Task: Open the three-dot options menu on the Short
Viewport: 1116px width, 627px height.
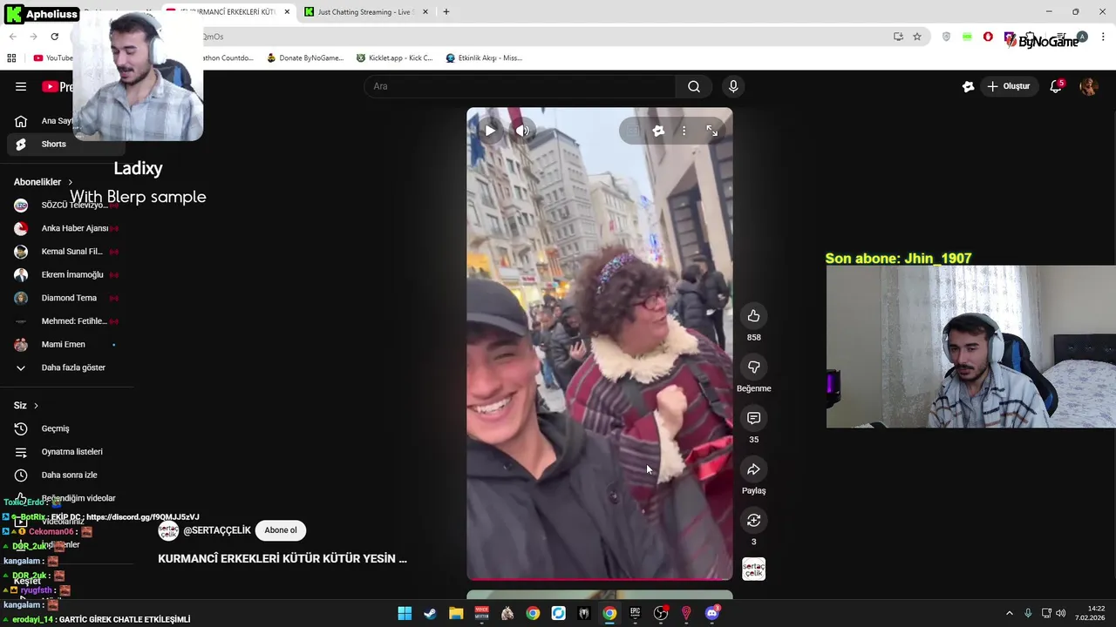Action: tap(684, 131)
